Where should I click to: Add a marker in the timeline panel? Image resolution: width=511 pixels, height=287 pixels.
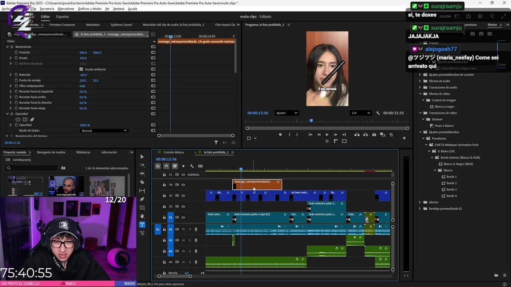click(x=183, y=166)
